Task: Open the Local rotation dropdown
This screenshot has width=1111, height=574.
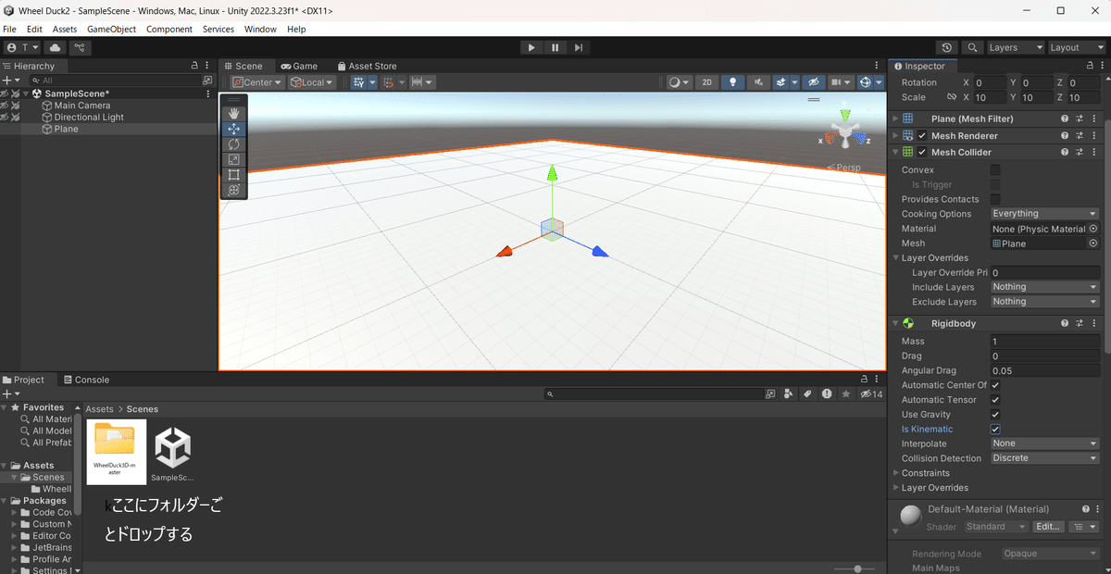Action: coord(312,82)
